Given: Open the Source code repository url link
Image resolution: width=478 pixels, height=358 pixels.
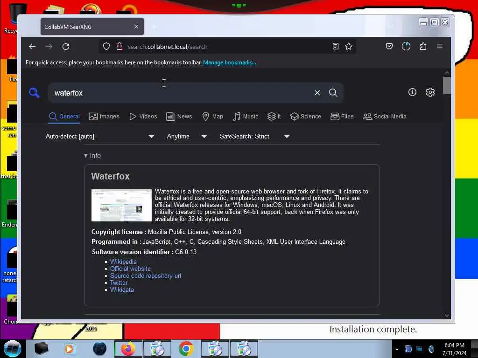Looking at the screenshot, I should 146,276.
